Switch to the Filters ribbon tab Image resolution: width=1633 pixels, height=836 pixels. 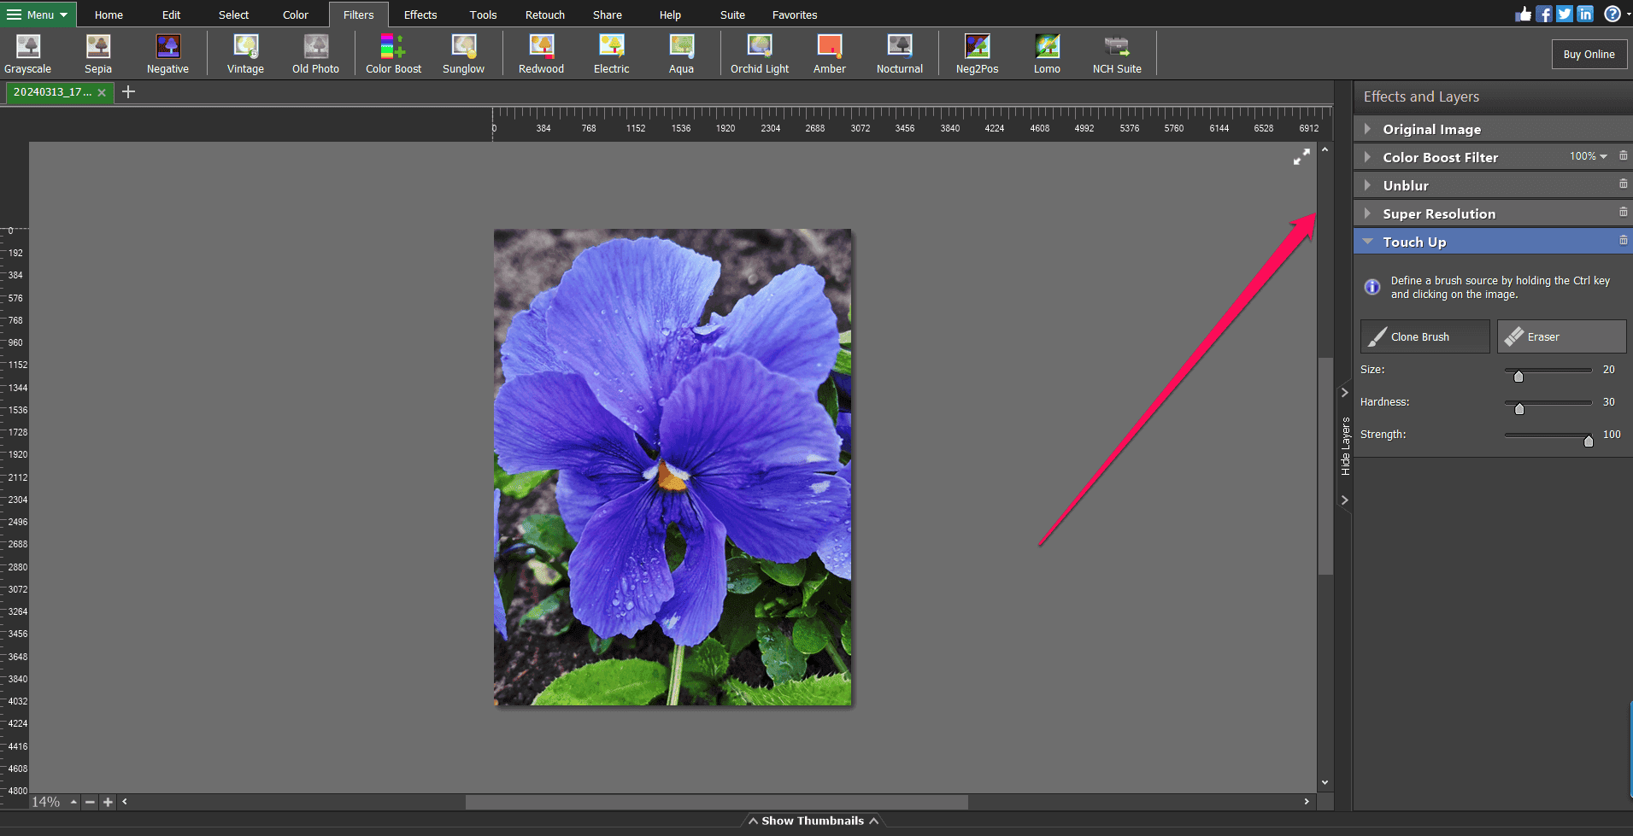[x=358, y=14]
